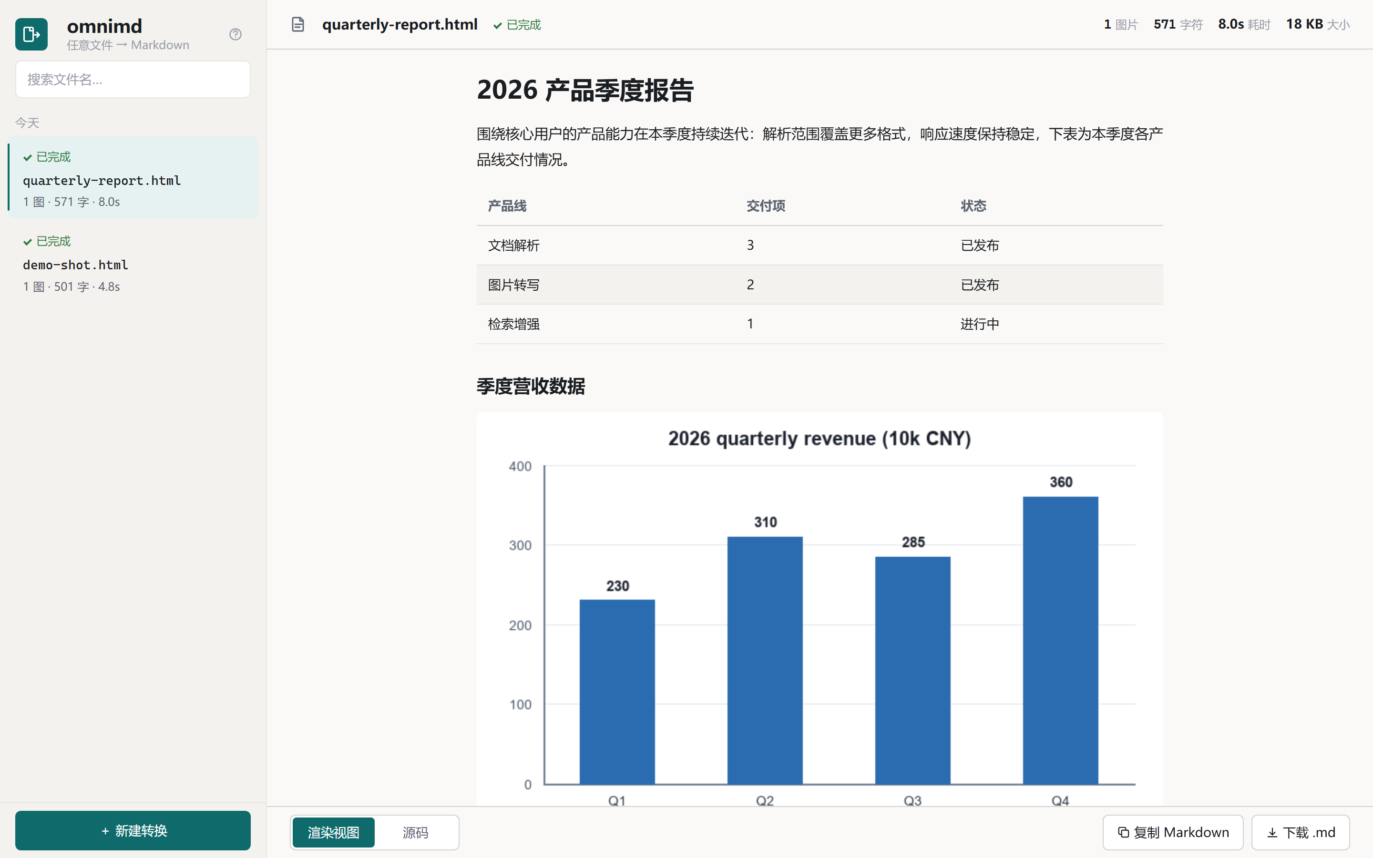Switch to the 源码 tab
Image resolution: width=1373 pixels, height=858 pixels.
click(415, 832)
